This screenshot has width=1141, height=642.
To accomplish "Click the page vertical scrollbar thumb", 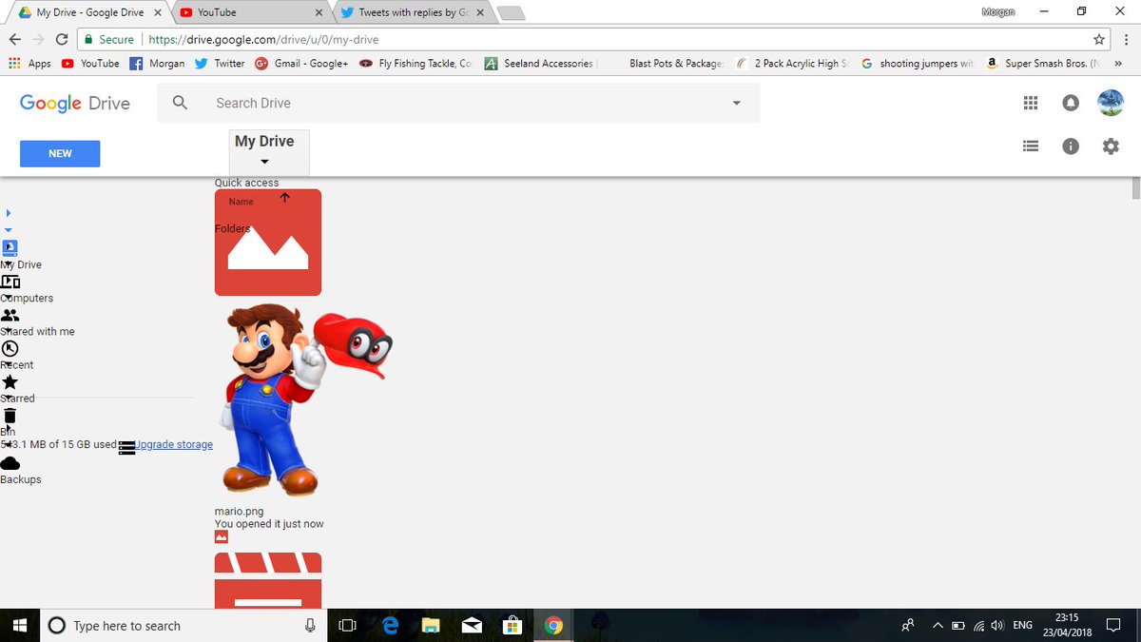I will tap(1135, 188).
